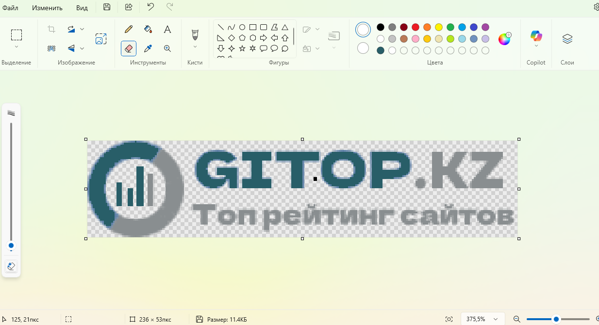
Task: Open the 375,5% zoom level dropdown
Action: click(x=495, y=319)
